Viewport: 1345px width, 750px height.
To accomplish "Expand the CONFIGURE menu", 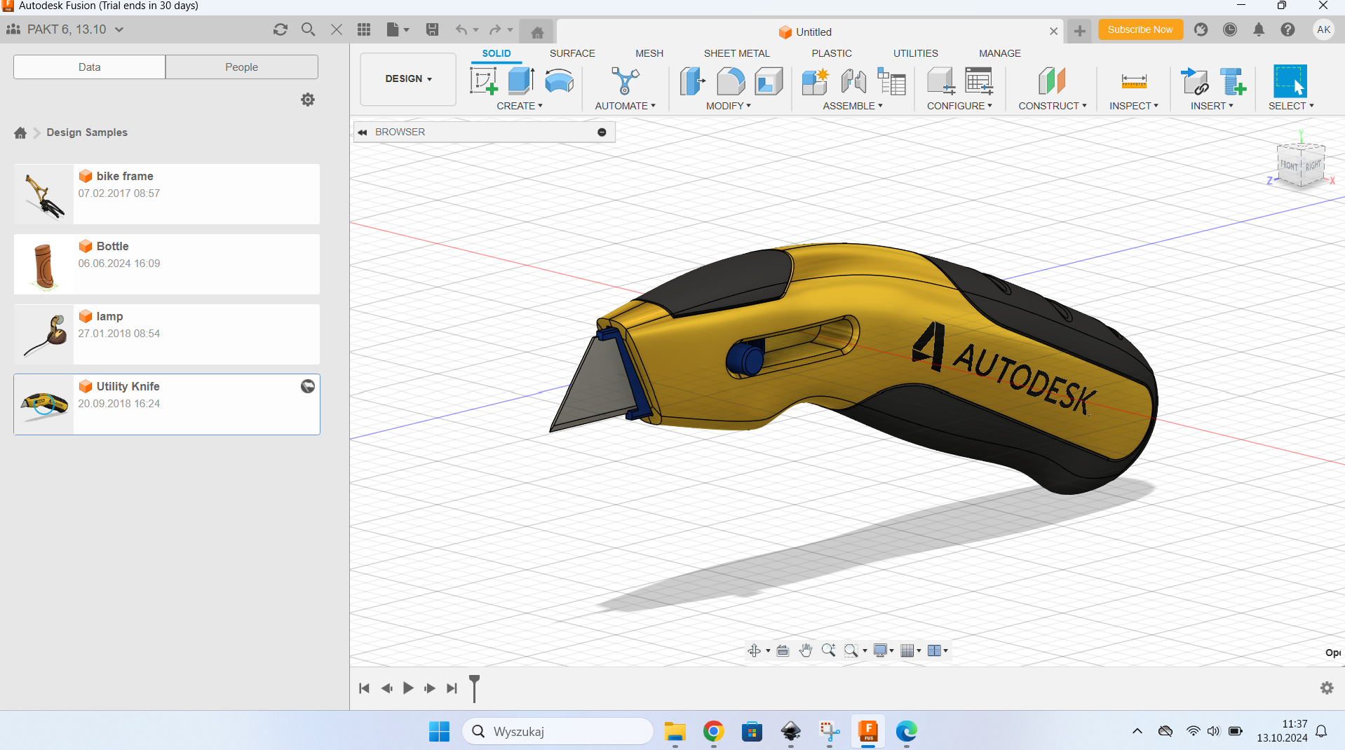I will click(x=959, y=106).
